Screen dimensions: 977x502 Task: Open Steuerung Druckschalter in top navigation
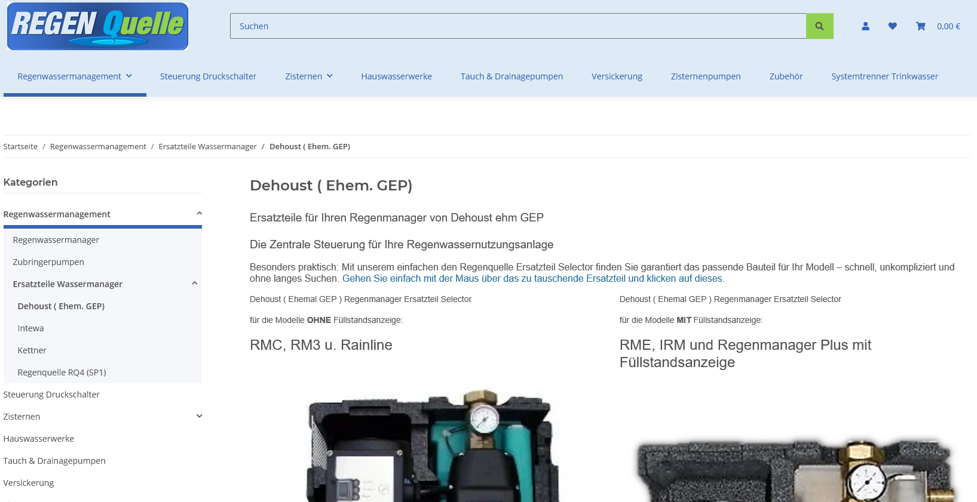tap(208, 76)
